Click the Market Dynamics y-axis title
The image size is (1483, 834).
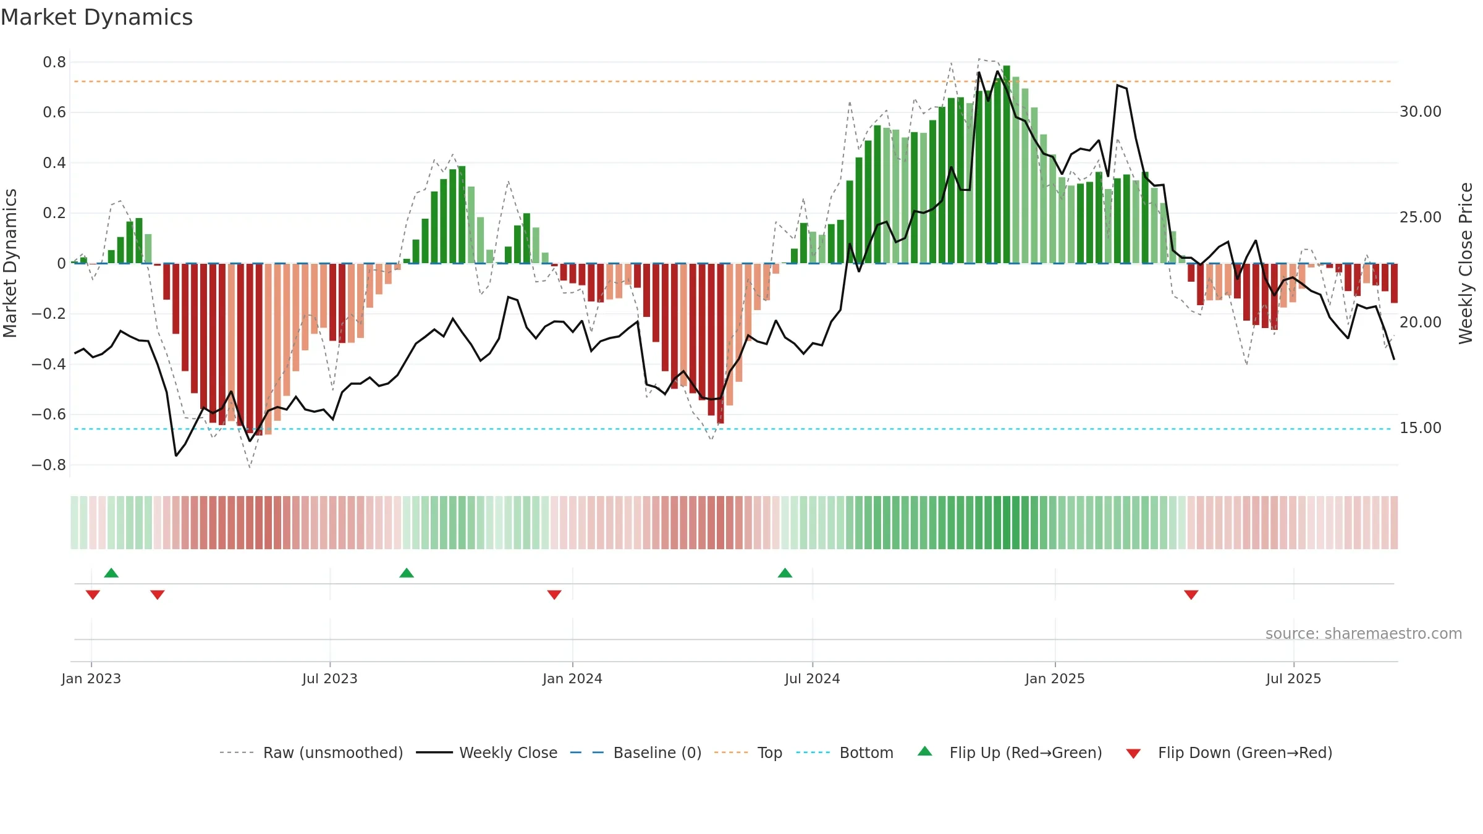(x=10, y=263)
